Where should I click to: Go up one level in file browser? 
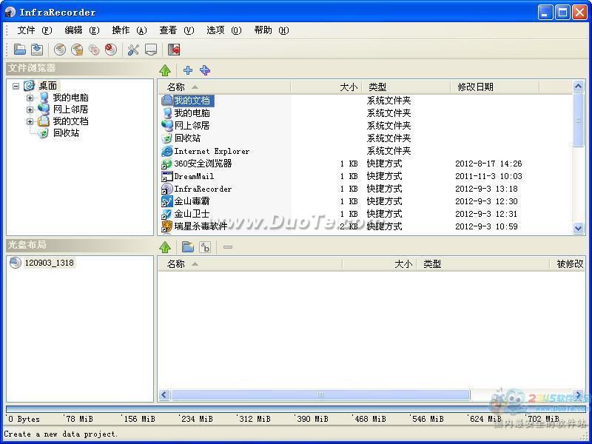coord(165,70)
